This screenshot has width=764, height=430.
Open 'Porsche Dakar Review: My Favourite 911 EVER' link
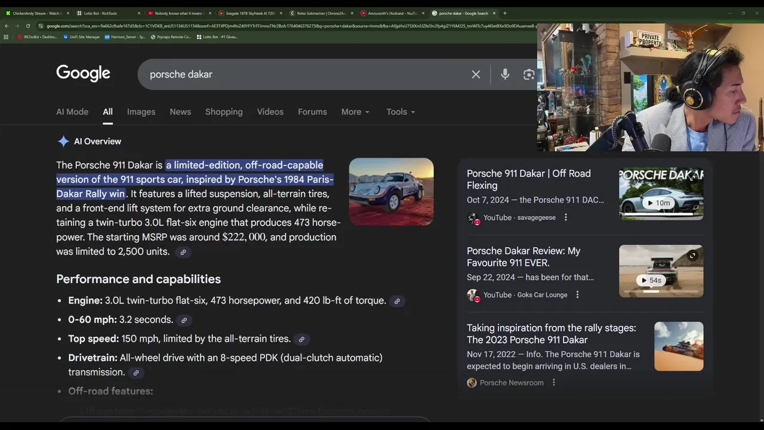point(523,257)
